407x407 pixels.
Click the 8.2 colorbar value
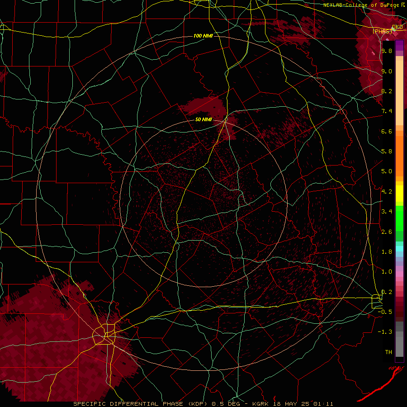click(x=387, y=91)
